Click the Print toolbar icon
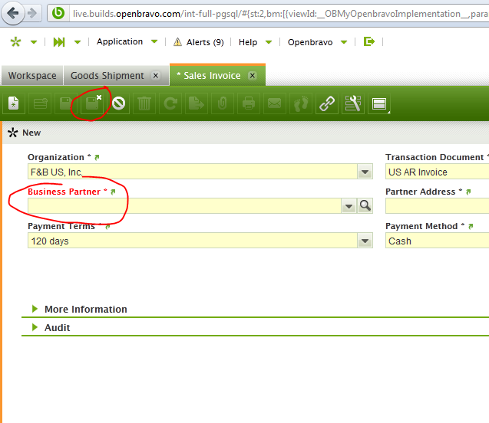489x423 pixels. (249, 103)
